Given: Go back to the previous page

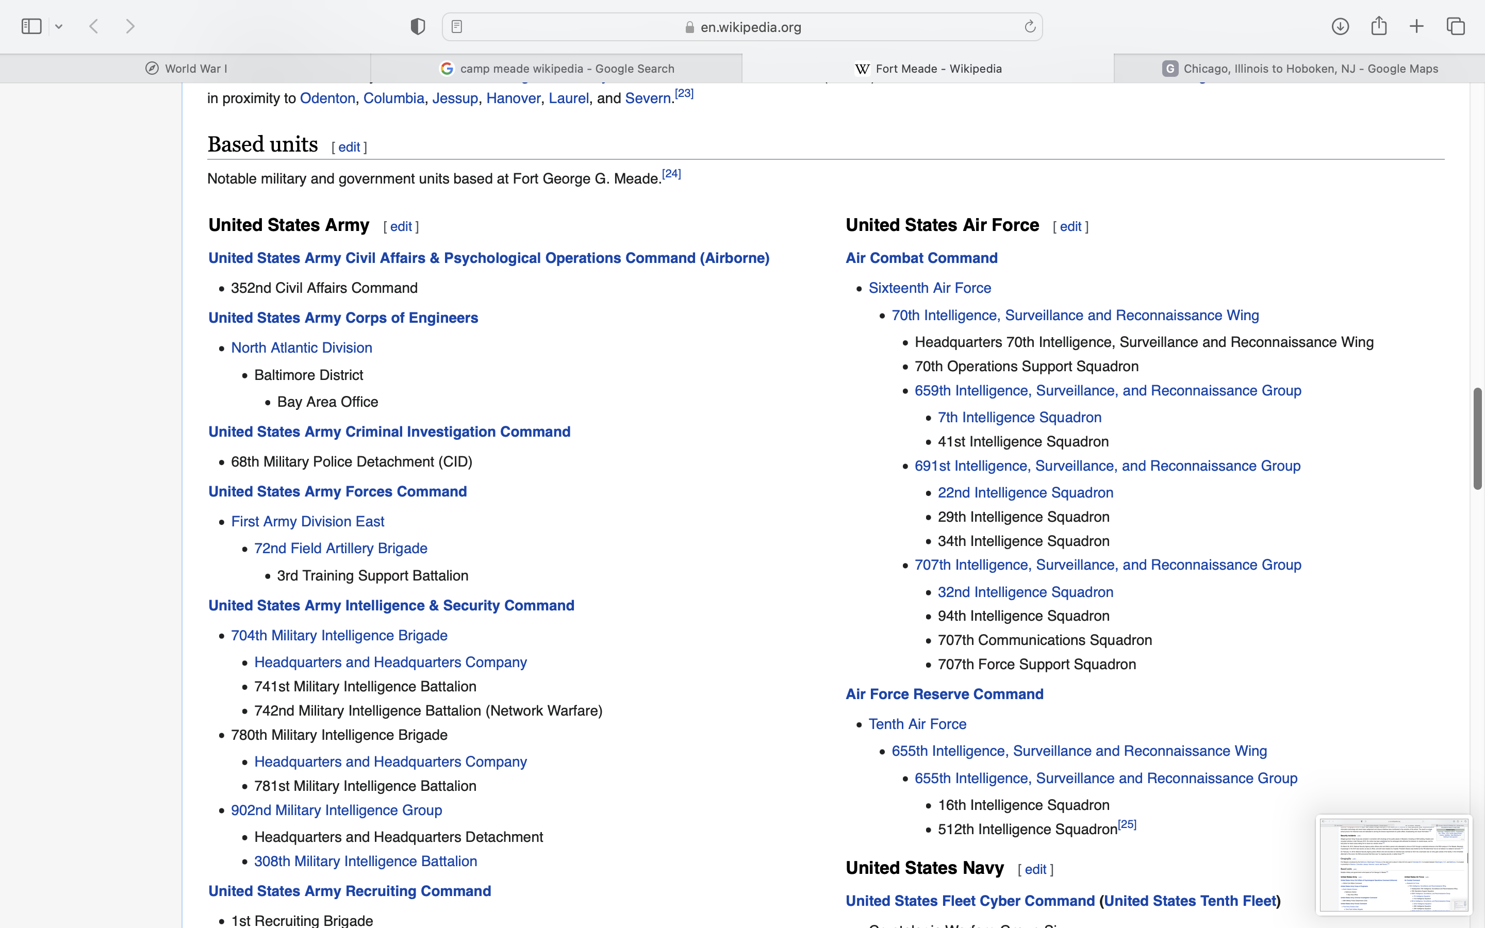Looking at the screenshot, I should (x=94, y=26).
